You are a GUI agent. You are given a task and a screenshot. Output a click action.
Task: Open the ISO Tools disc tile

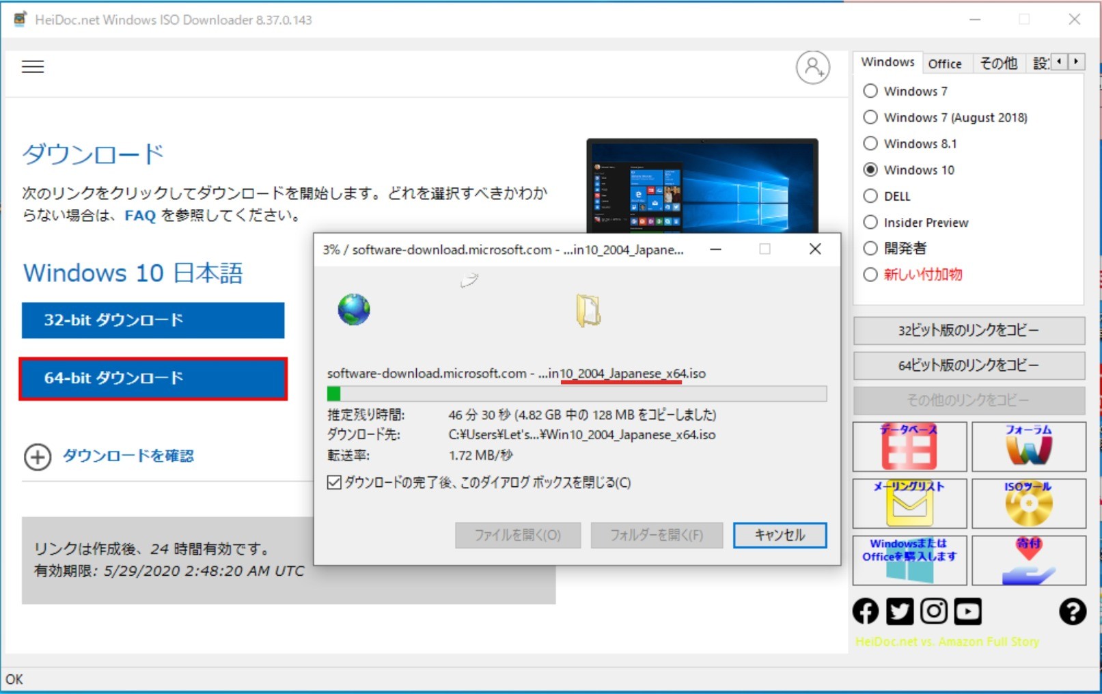point(1028,503)
